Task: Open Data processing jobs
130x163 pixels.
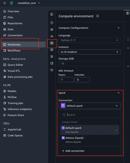Action: [x=18, y=77]
